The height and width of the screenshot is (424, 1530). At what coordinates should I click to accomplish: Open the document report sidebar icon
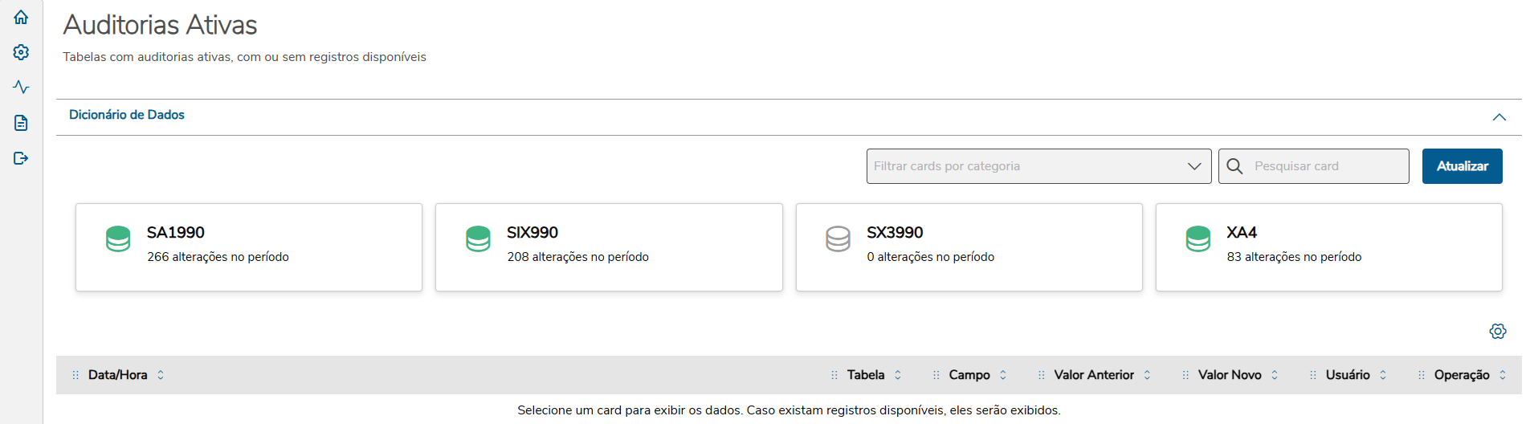pos(21,123)
